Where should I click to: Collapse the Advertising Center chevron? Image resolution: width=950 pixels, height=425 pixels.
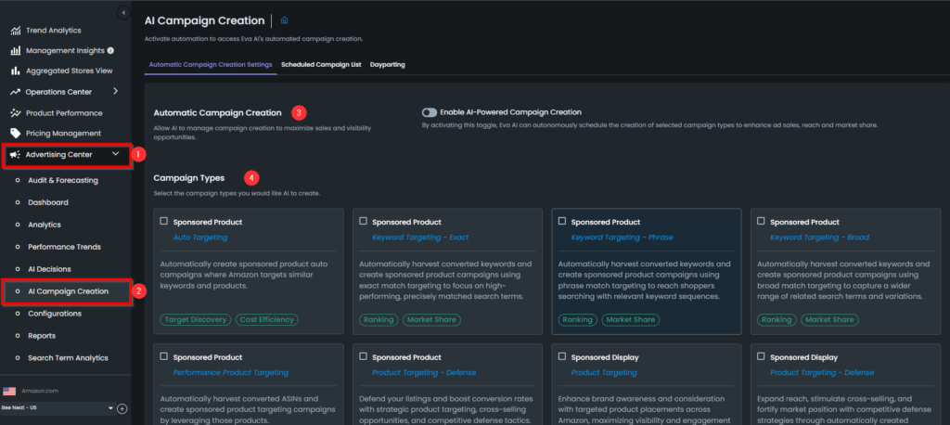click(x=116, y=155)
